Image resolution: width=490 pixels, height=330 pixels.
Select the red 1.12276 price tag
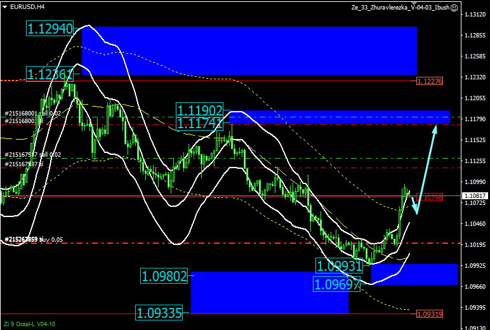tap(430, 81)
